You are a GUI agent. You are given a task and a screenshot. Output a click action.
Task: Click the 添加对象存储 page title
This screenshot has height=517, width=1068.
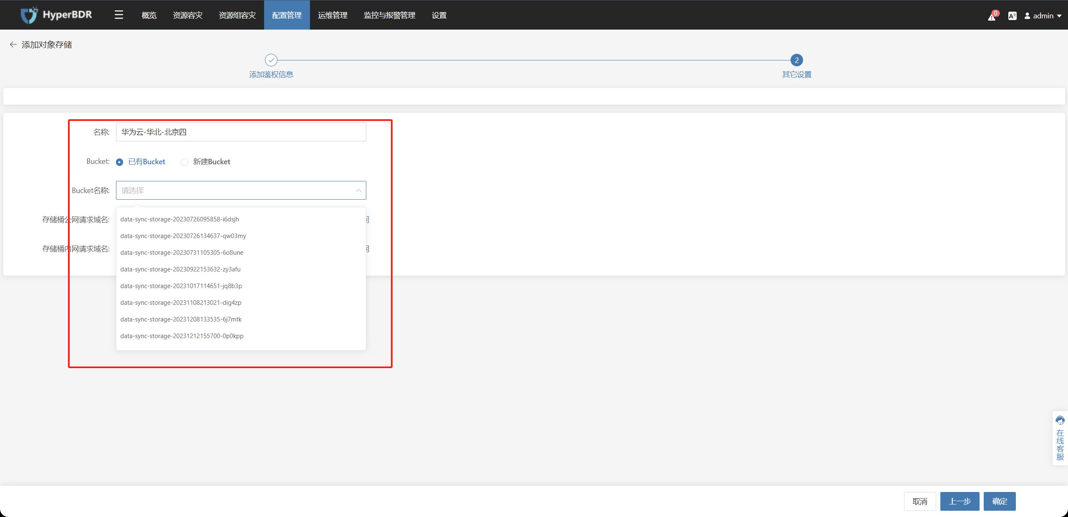(47, 45)
